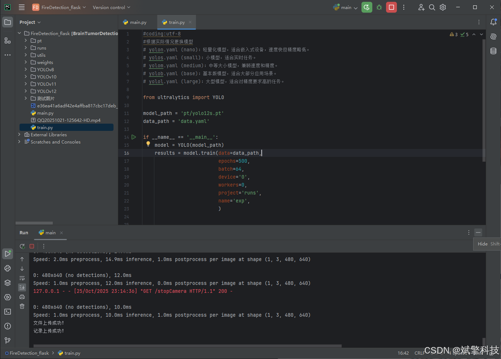Open the Problems tool window
This screenshot has height=359, width=501.
8,326
